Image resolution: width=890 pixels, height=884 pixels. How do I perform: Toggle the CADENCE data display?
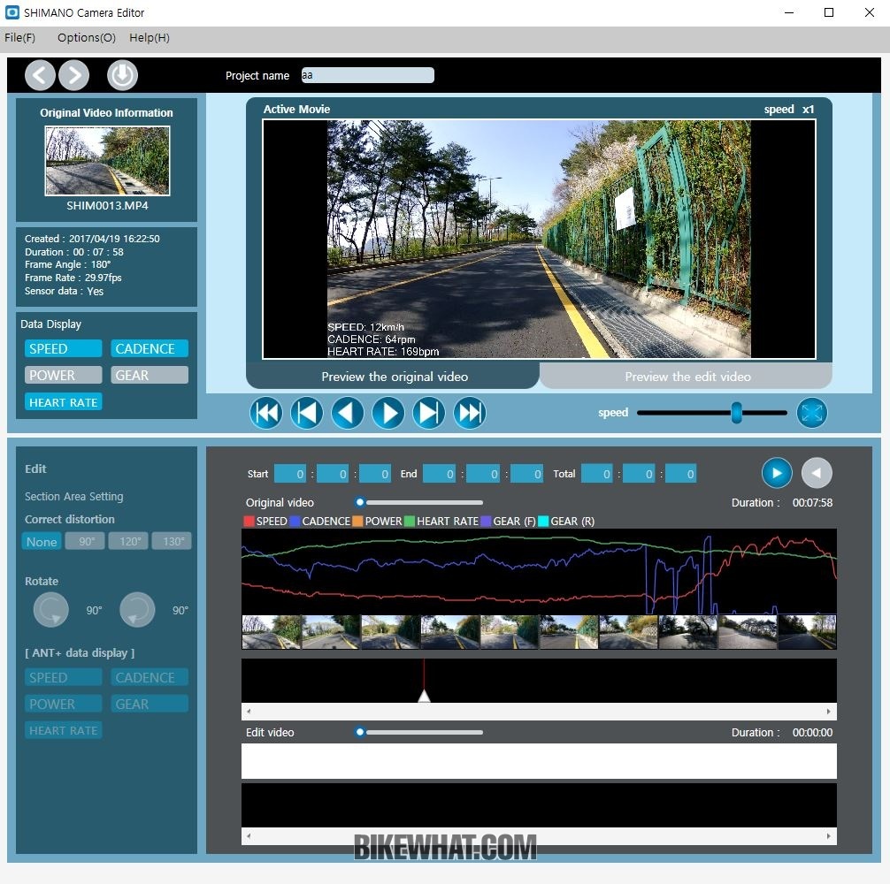(150, 348)
